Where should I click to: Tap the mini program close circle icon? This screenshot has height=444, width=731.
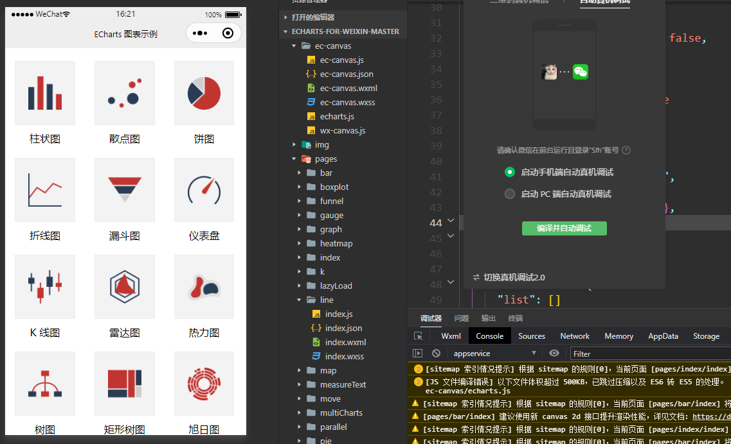pos(228,33)
